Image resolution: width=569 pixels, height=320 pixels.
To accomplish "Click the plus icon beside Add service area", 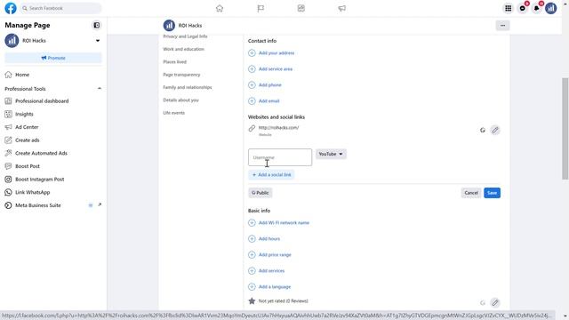I will (252, 69).
